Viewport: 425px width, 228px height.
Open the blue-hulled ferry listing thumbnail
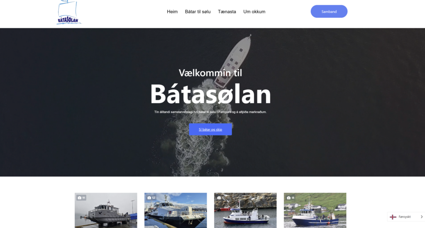[x=245, y=211]
